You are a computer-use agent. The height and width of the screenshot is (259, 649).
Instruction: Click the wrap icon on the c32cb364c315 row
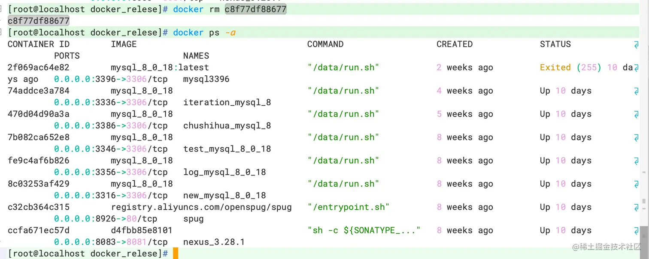pos(636,207)
